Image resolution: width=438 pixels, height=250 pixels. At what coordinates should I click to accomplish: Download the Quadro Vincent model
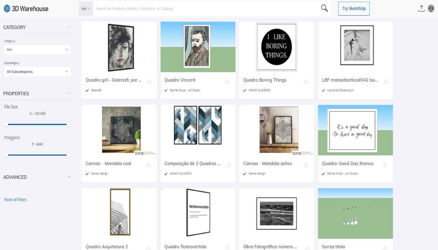[228, 81]
